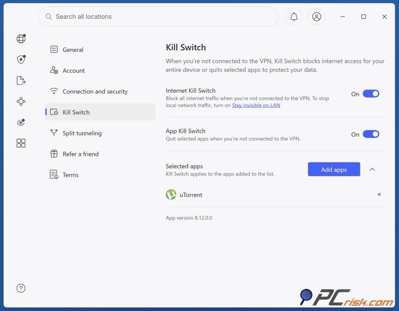Image resolution: width=399 pixels, height=311 pixels.
Task: Click the App version 8.12.0.0 text
Action: click(x=189, y=218)
